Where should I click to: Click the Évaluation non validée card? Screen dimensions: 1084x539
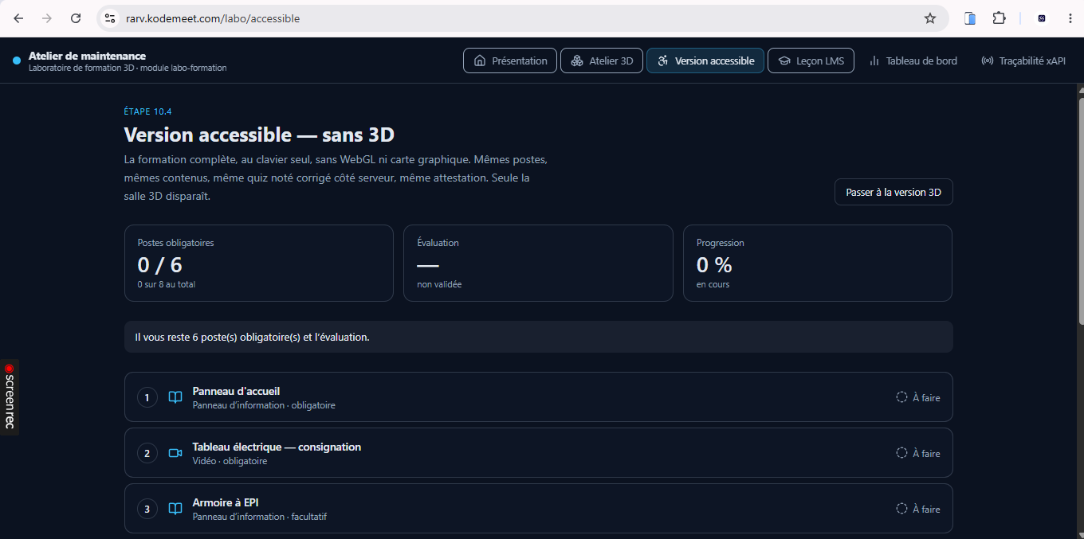538,263
